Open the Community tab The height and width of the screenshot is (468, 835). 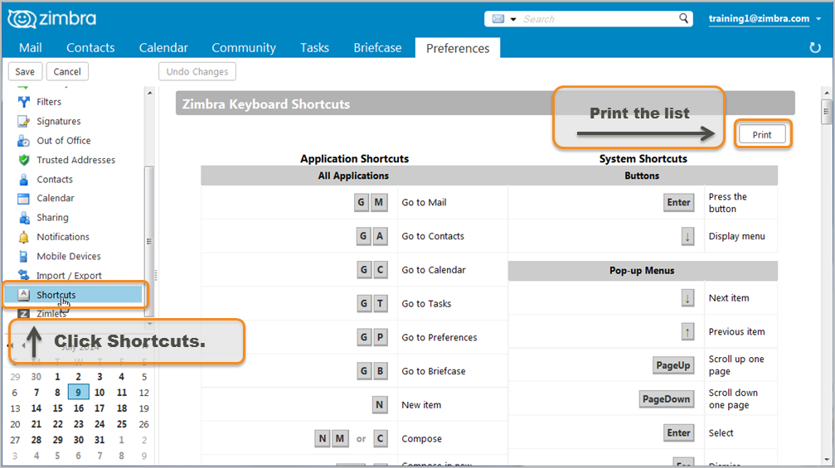click(244, 48)
